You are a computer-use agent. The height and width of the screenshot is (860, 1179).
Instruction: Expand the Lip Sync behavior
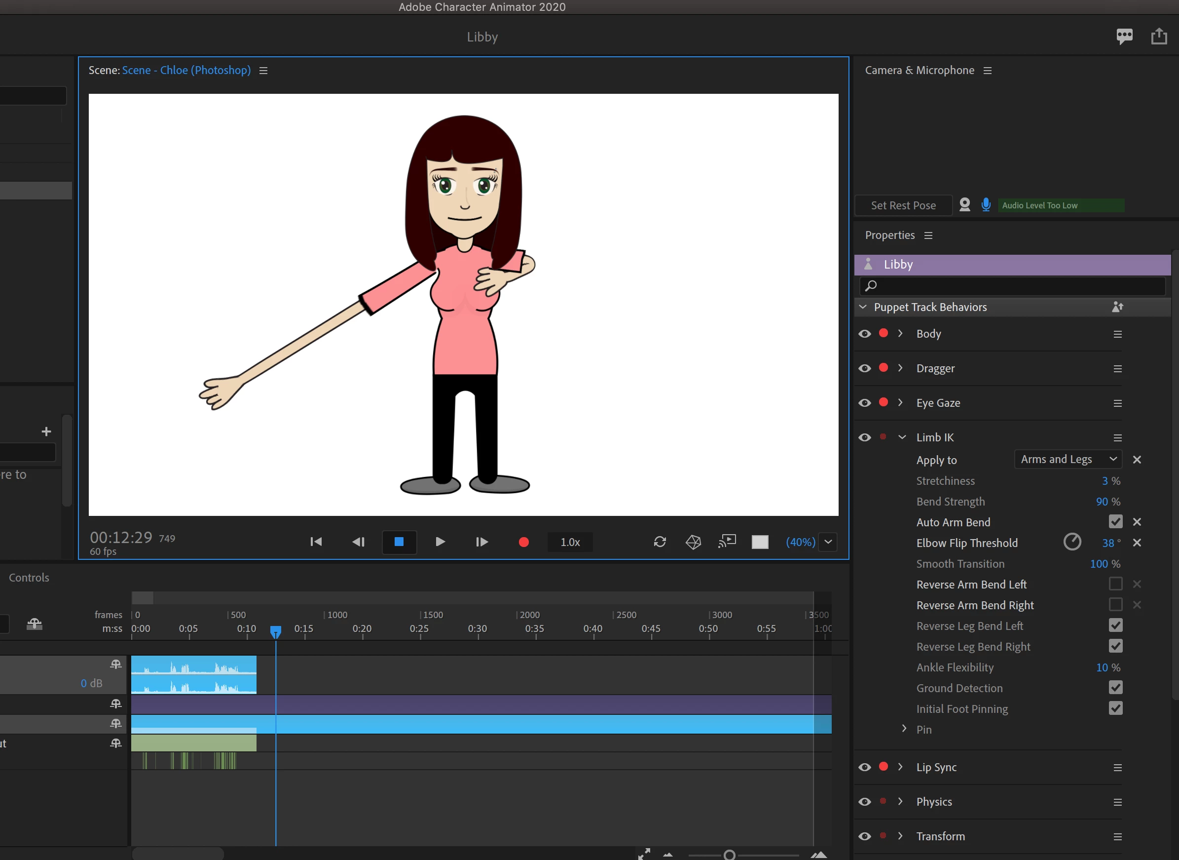click(900, 767)
